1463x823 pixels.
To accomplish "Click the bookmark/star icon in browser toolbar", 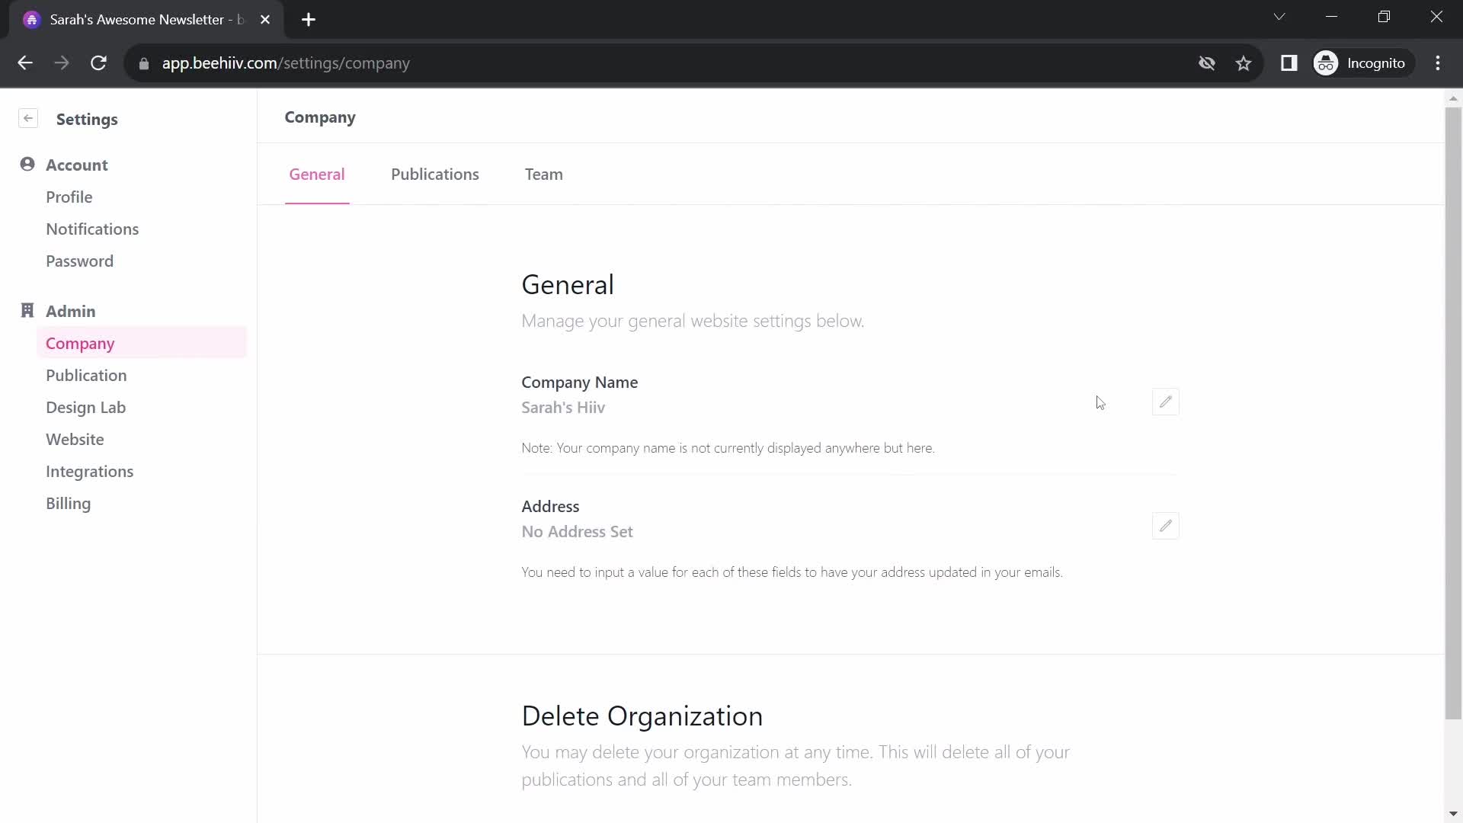I will click(1244, 63).
